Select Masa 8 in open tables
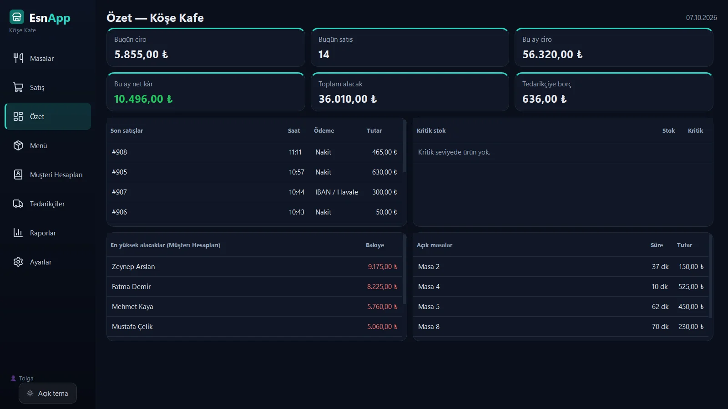This screenshot has height=409, width=728. click(561, 327)
